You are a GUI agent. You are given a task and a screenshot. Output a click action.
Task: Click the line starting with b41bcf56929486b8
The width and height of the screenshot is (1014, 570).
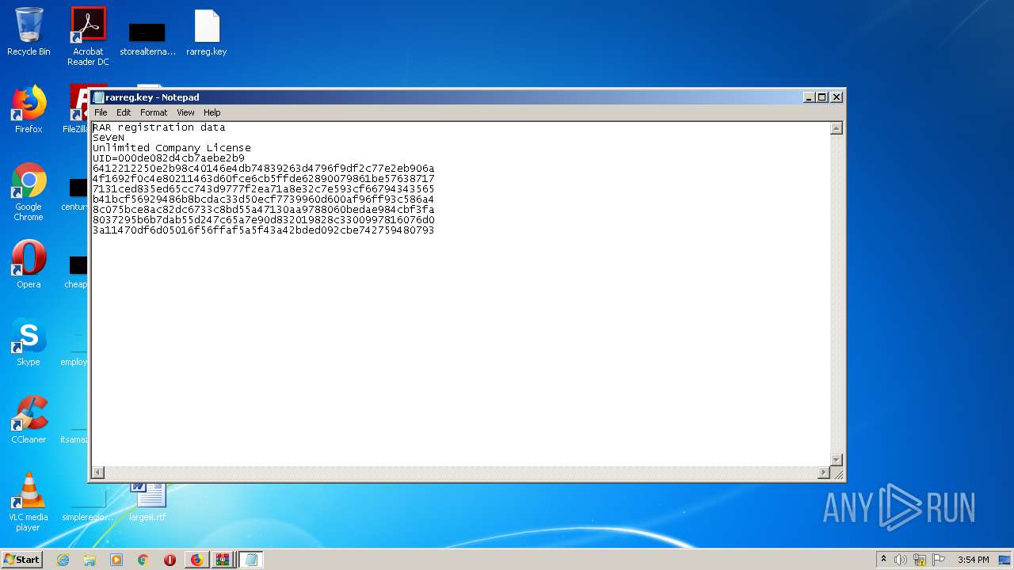[x=263, y=199]
